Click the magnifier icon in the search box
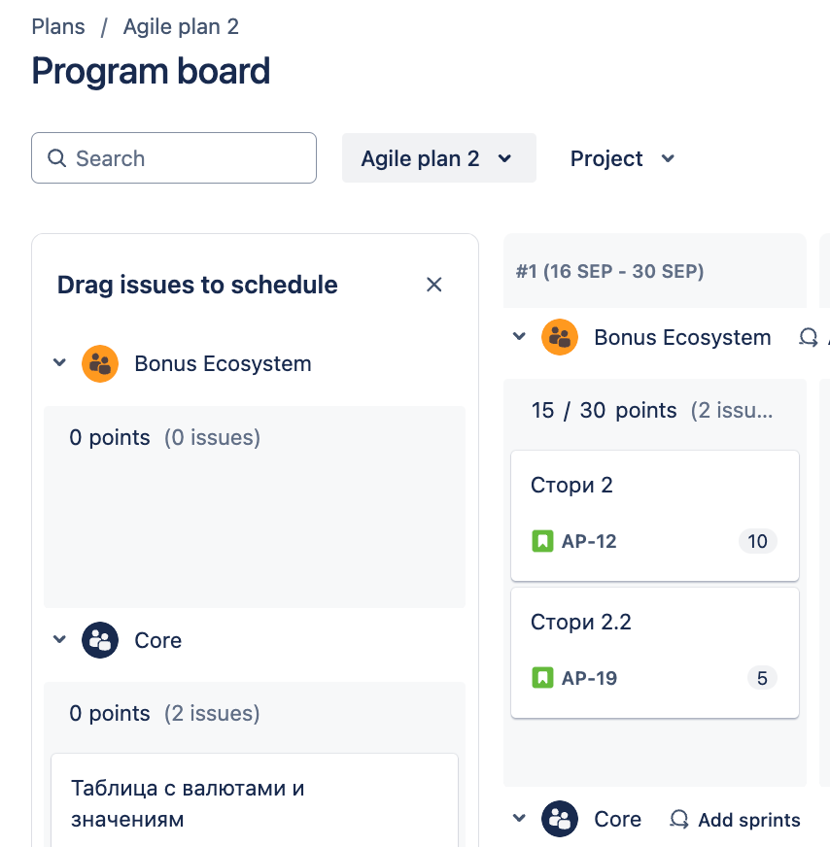 coord(56,158)
